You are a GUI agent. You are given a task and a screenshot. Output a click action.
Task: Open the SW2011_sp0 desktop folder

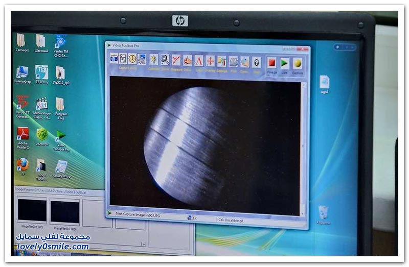coord(61,75)
